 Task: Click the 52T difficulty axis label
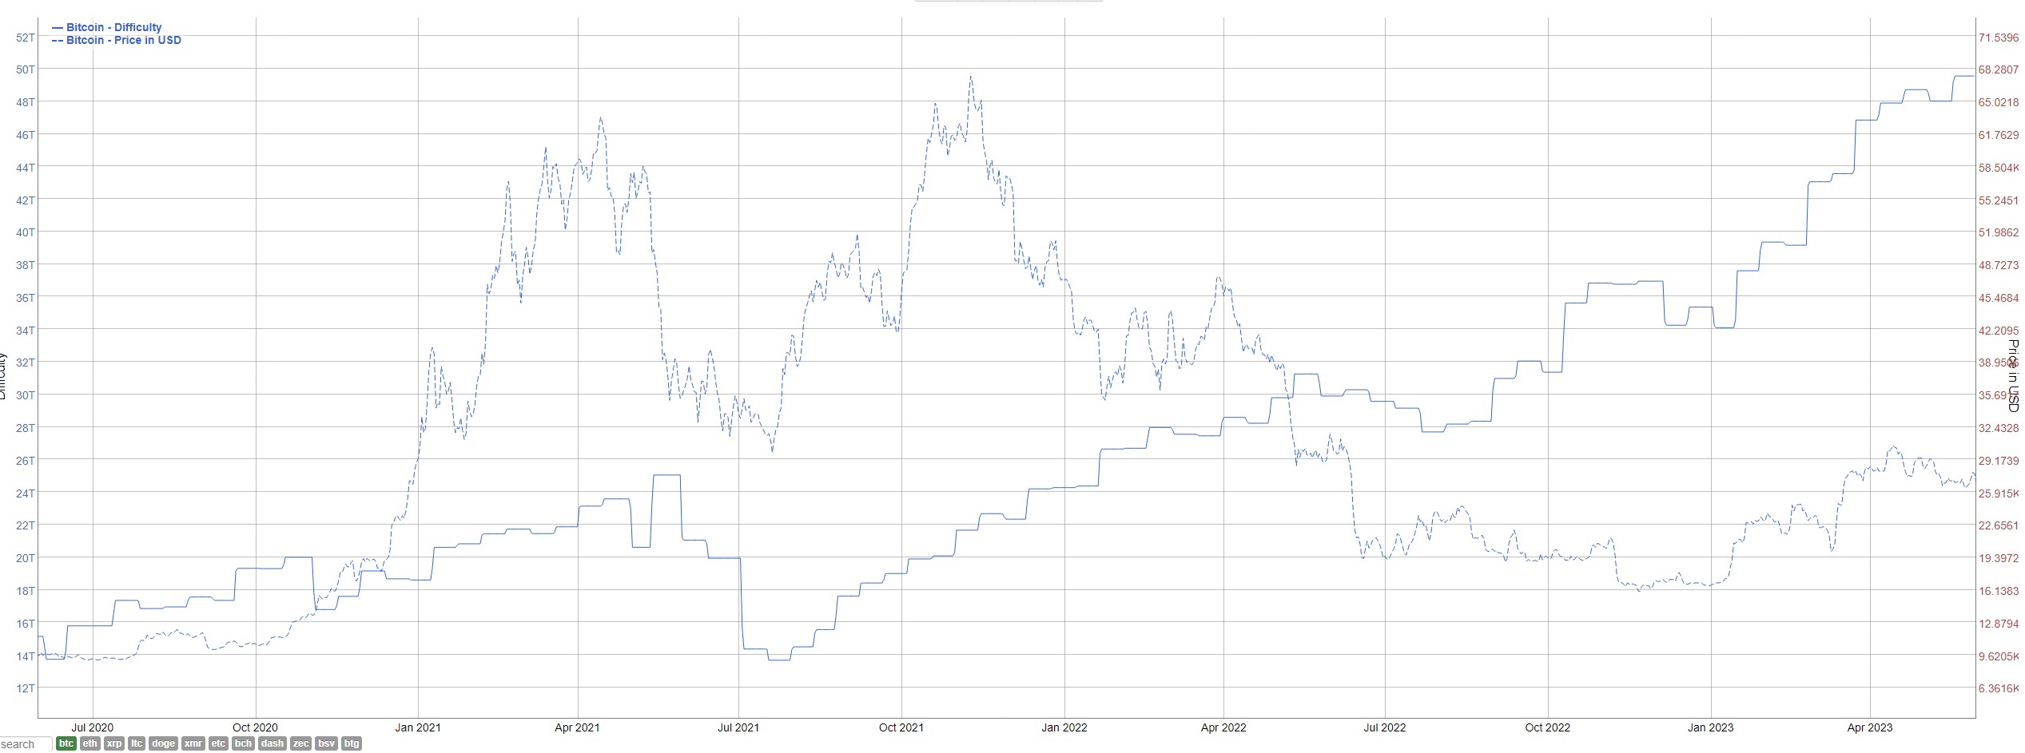pos(26,38)
